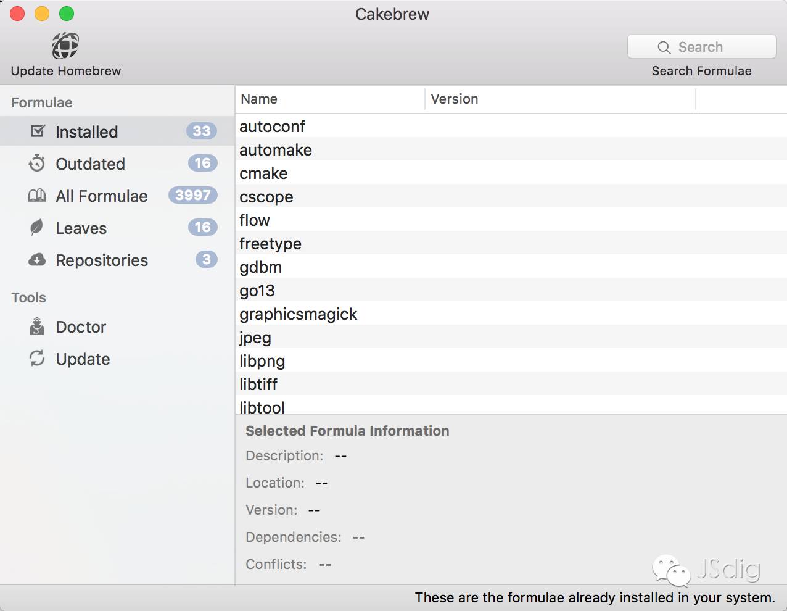Image resolution: width=787 pixels, height=611 pixels.
Task: Sort by the Version column header
Action: 560,99
